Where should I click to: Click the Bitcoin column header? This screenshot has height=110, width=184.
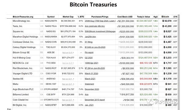click(165, 16)
